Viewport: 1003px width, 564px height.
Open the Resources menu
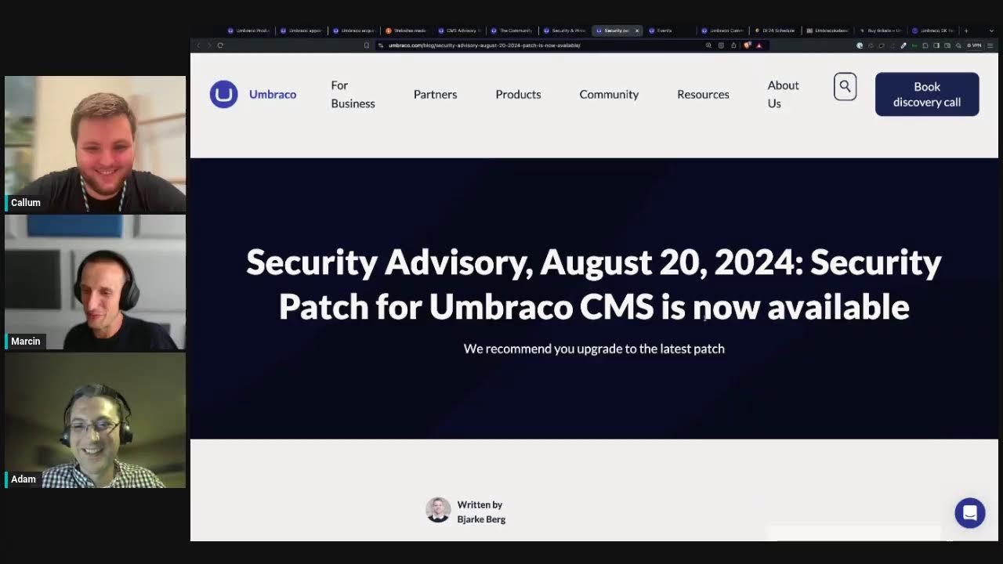click(x=703, y=94)
